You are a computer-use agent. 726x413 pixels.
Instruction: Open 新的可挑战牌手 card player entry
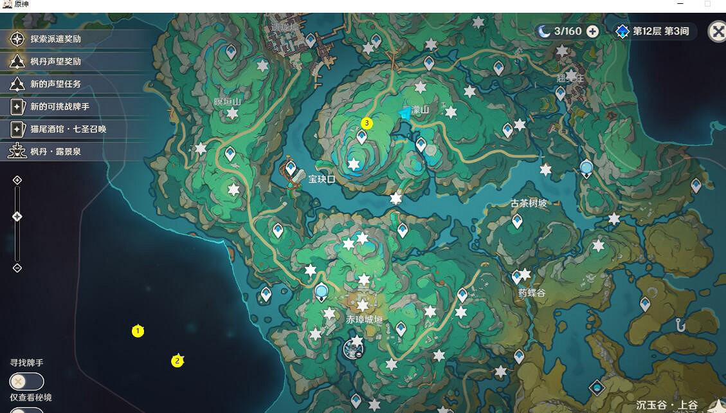(x=60, y=106)
